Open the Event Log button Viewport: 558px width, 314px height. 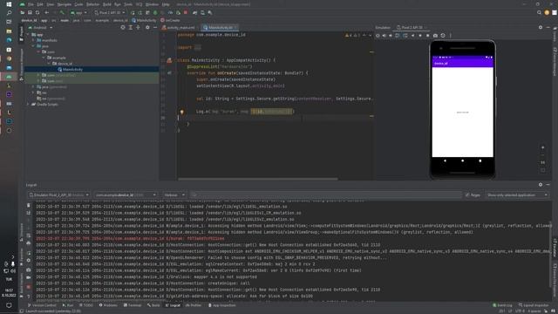502,305
